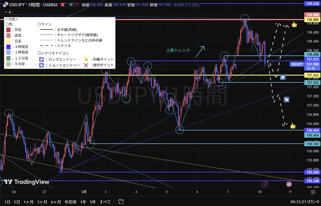The image size is (321, 206).
Task: Select the すべて time range
Action: coord(105,202)
